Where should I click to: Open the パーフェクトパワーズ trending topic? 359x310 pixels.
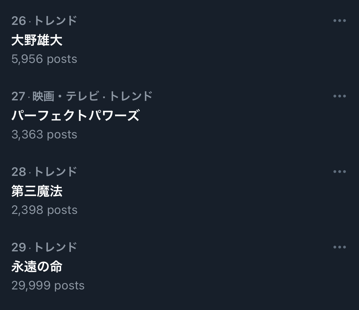pyautogui.click(x=75, y=116)
